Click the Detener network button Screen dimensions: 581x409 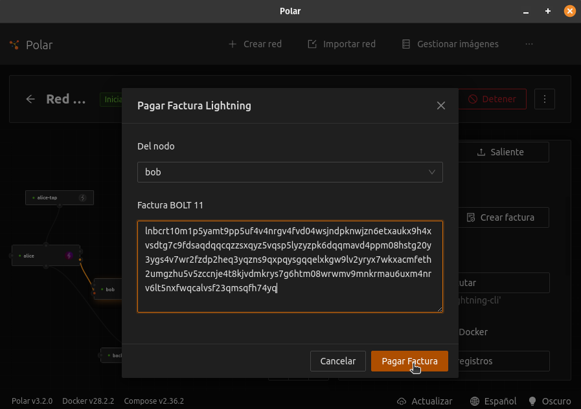(x=492, y=99)
